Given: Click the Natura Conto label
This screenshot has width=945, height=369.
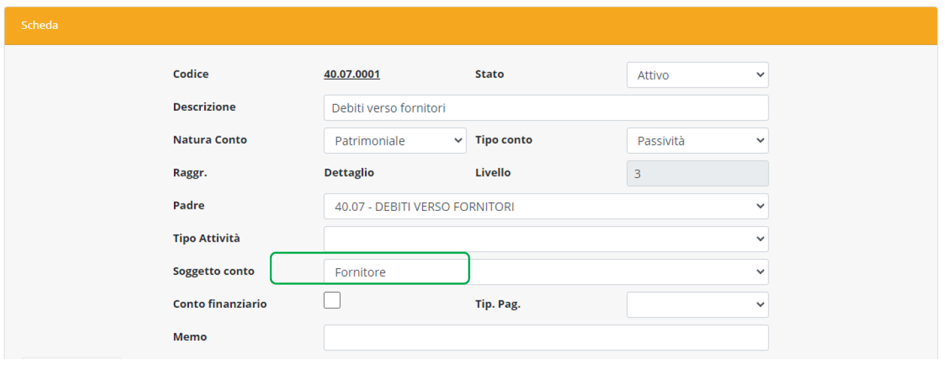Looking at the screenshot, I should (x=209, y=140).
